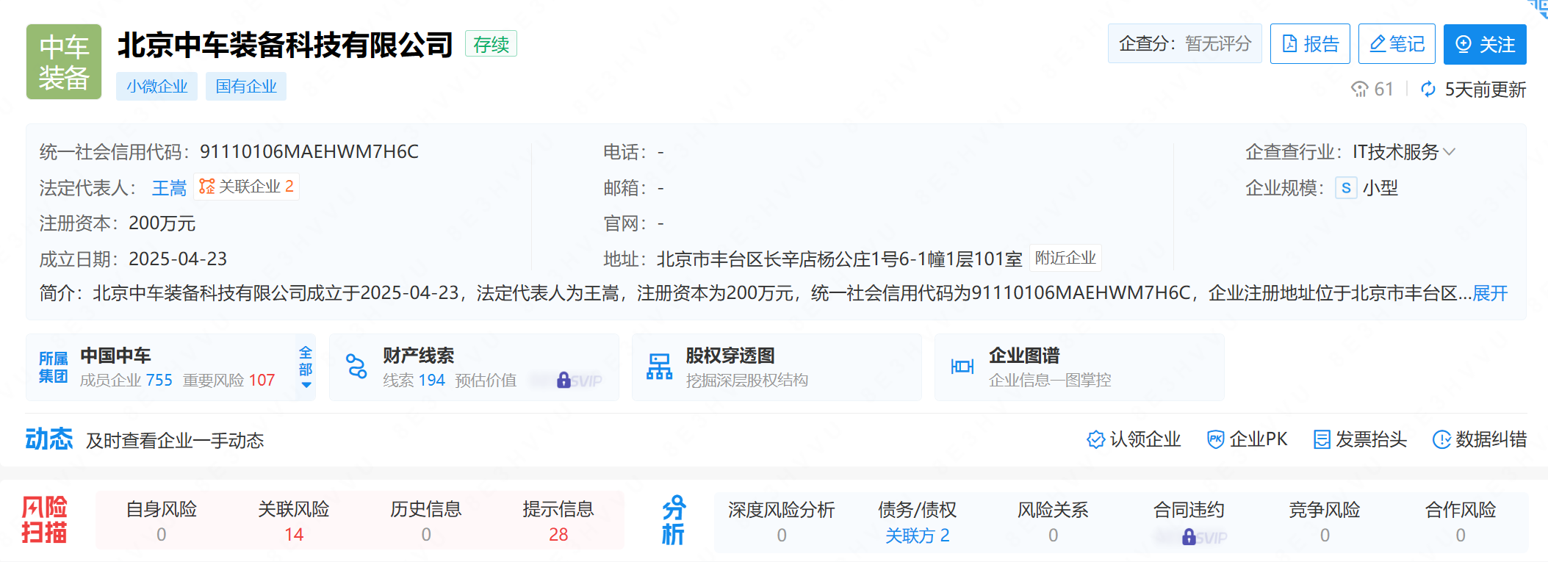Viewport: 1548px width, 562px height.
Task: Click the 发票抬头 invoice icon
Action: [1322, 439]
